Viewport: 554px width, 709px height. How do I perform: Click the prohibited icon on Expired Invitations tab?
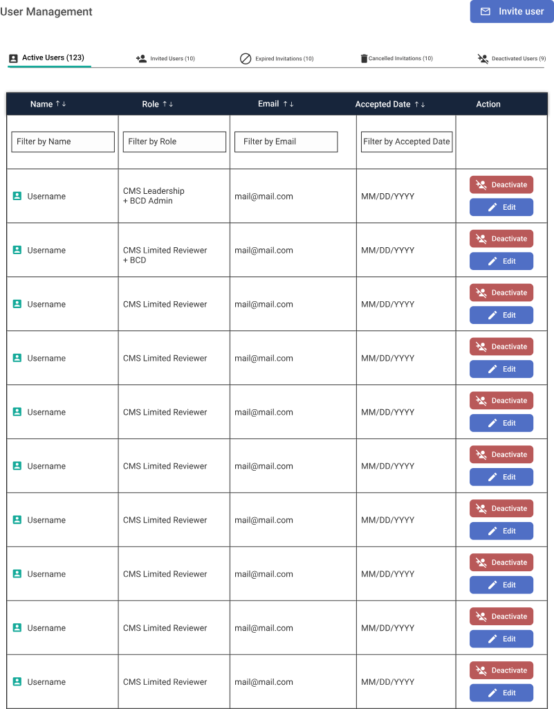(x=246, y=59)
